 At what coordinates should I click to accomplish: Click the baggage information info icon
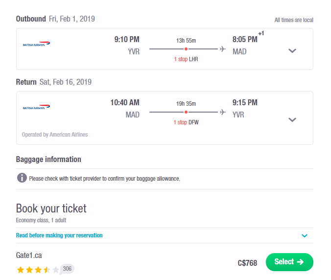coord(22,178)
